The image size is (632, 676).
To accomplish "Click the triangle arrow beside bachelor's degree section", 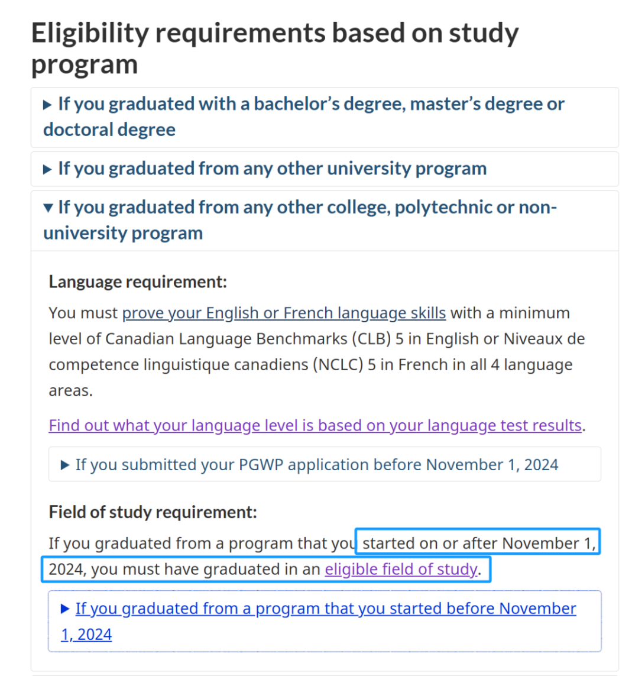I will pyautogui.click(x=48, y=105).
